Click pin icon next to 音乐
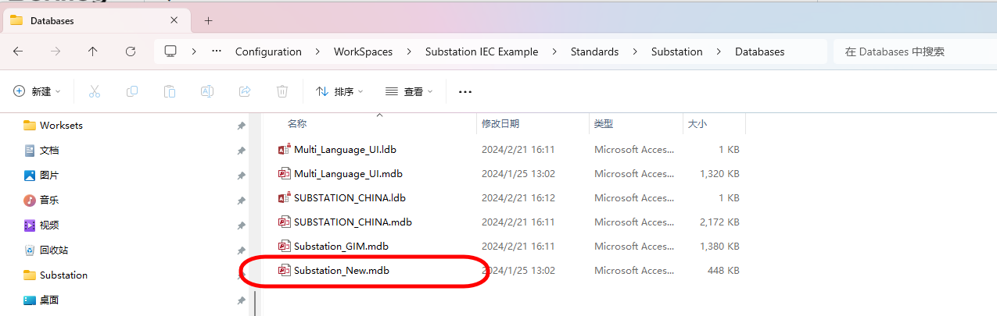Screen dimensions: 997x316 tap(241, 201)
